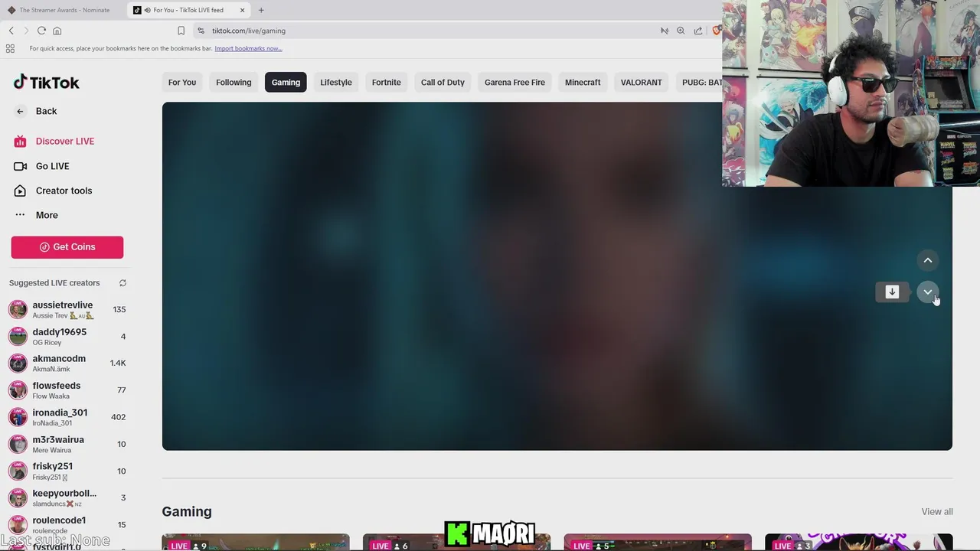The height and width of the screenshot is (551, 980).
Task: Go to previous live stream with up chevron
Action: pyautogui.click(x=927, y=261)
